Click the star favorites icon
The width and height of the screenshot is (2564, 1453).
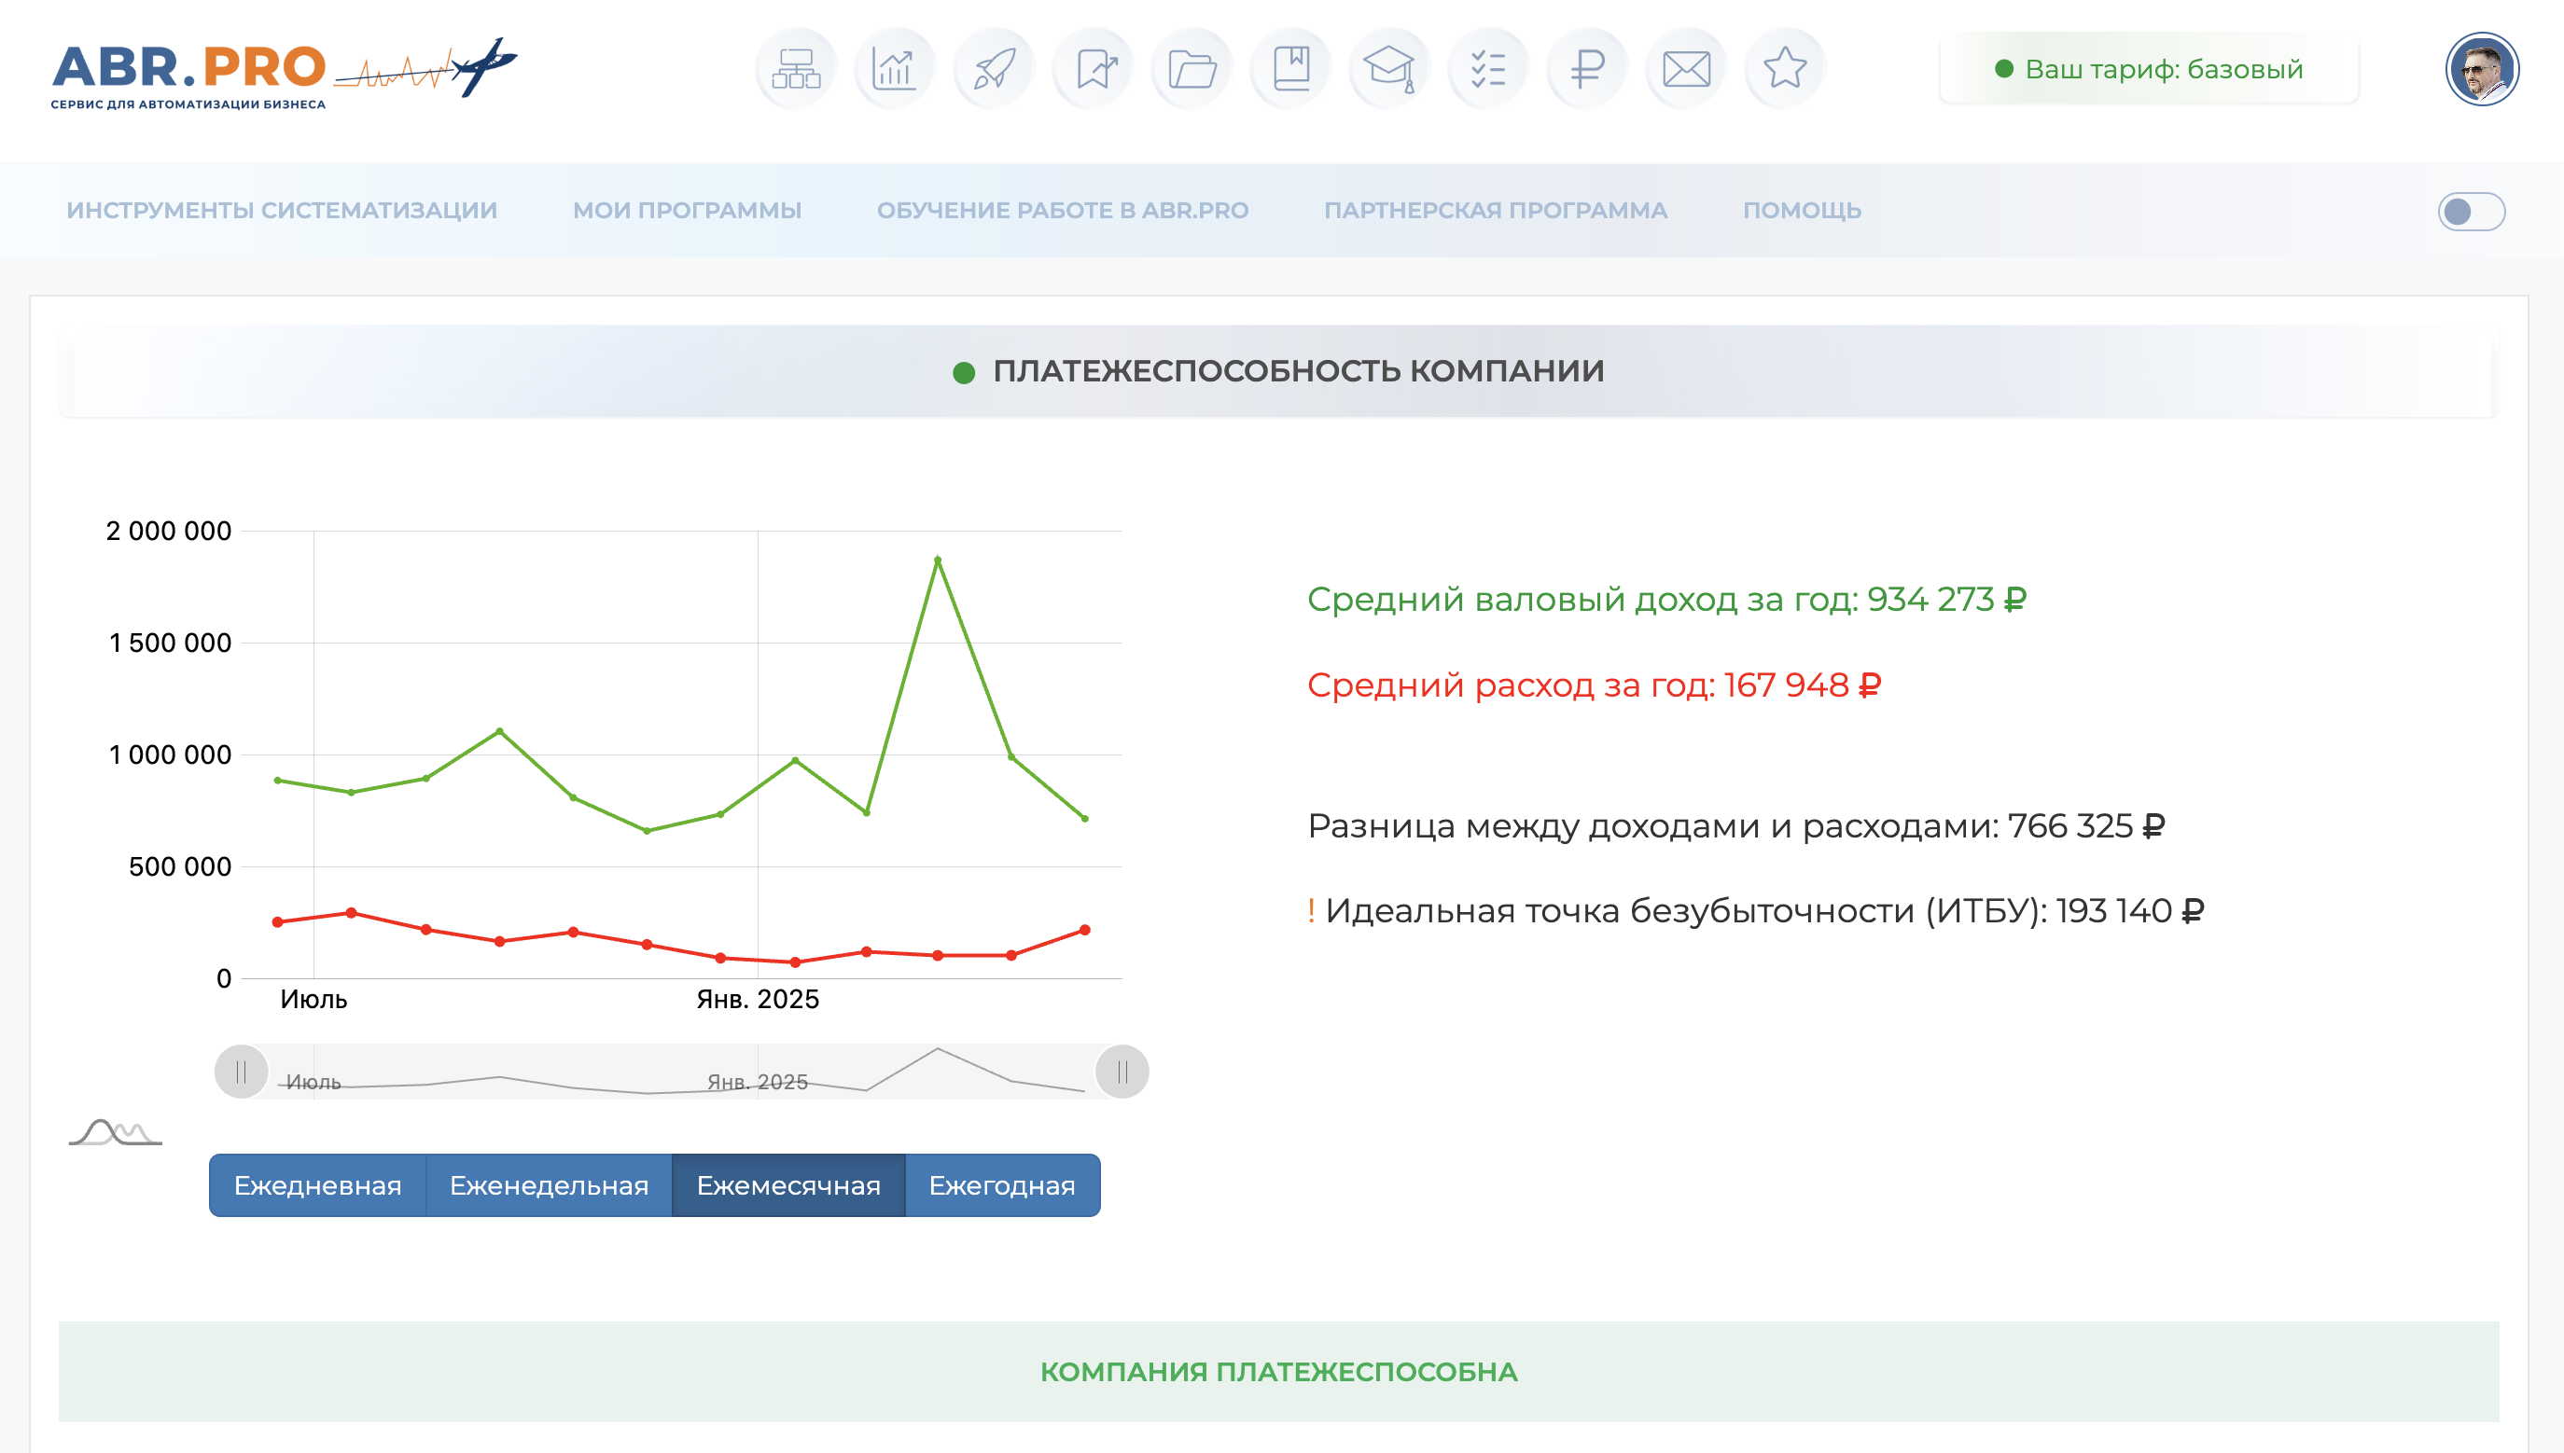point(1784,69)
